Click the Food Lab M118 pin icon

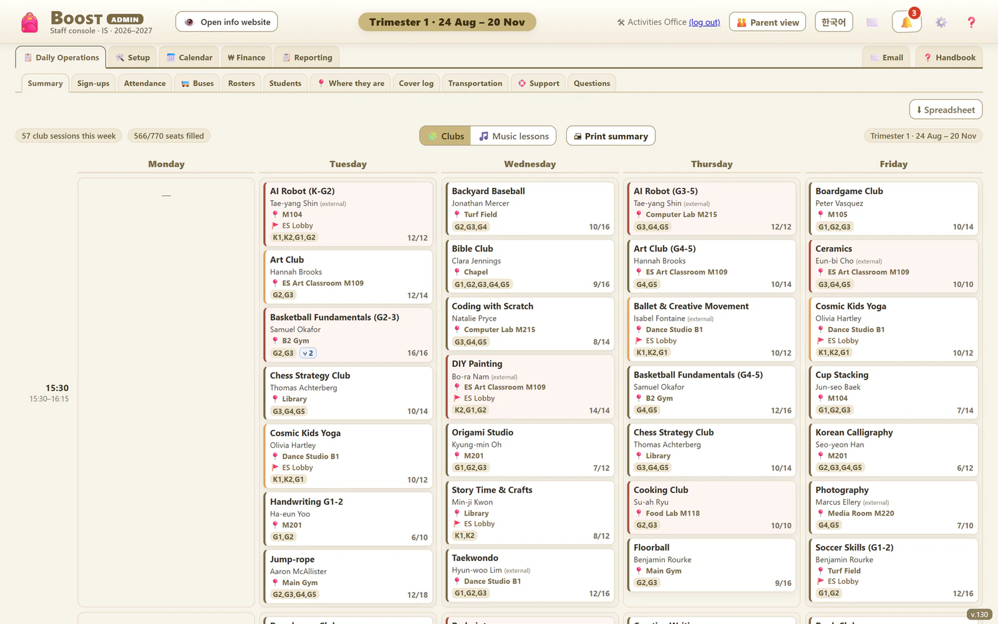click(x=639, y=514)
